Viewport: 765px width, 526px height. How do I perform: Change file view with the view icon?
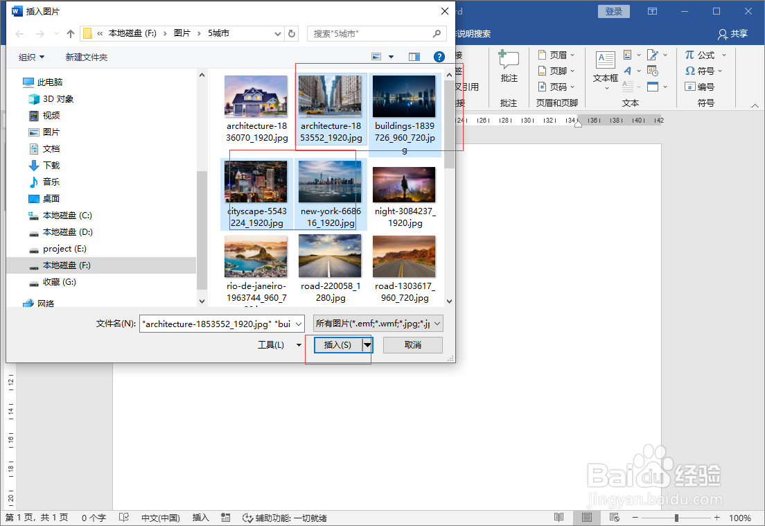376,57
